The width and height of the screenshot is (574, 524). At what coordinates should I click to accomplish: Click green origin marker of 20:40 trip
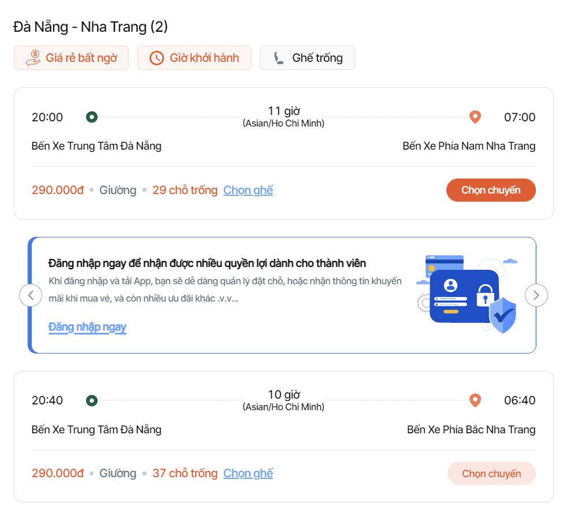(91, 400)
